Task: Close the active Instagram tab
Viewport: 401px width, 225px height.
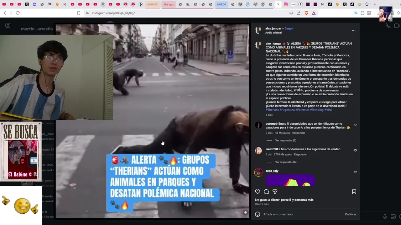Action: (x=278, y=4)
